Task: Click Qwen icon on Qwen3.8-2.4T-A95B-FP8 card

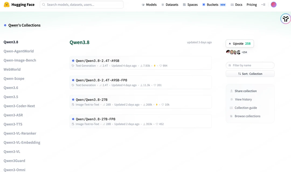Action: point(73,80)
